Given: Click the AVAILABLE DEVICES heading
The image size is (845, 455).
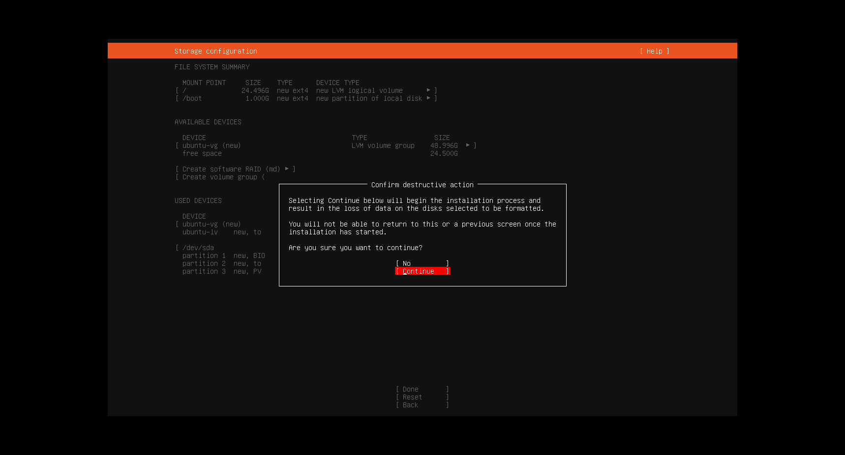Looking at the screenshot, I should [208, 122].
